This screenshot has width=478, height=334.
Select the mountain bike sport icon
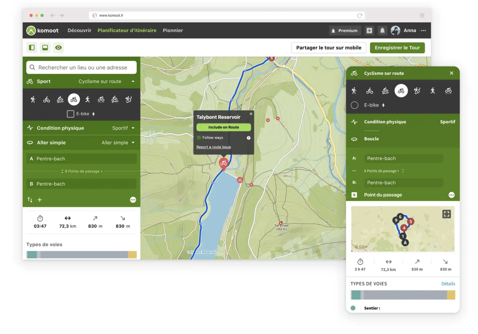point(60,99)
